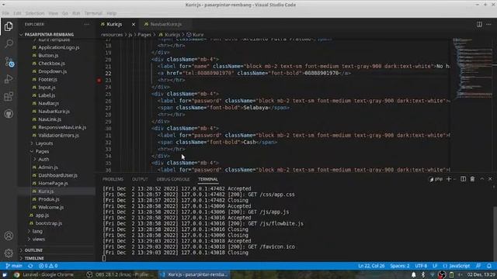The width and height of the screenshot is (497, 279).
Task: Open ApplicationLogo.js in the explorer
Action: click(x=59, y=47)
